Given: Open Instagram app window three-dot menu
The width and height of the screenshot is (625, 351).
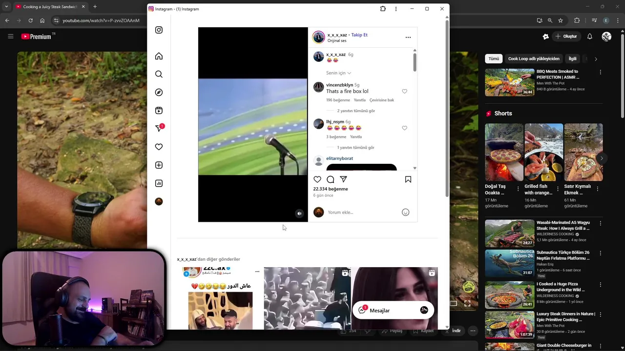Looking at the screenshot, I should (396, 9).
